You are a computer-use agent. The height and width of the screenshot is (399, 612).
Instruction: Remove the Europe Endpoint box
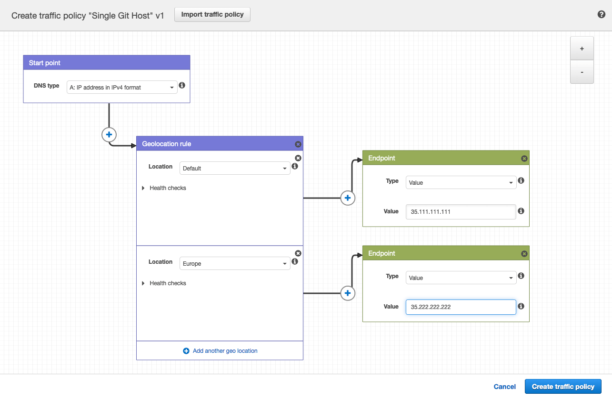tap(524, 253)
